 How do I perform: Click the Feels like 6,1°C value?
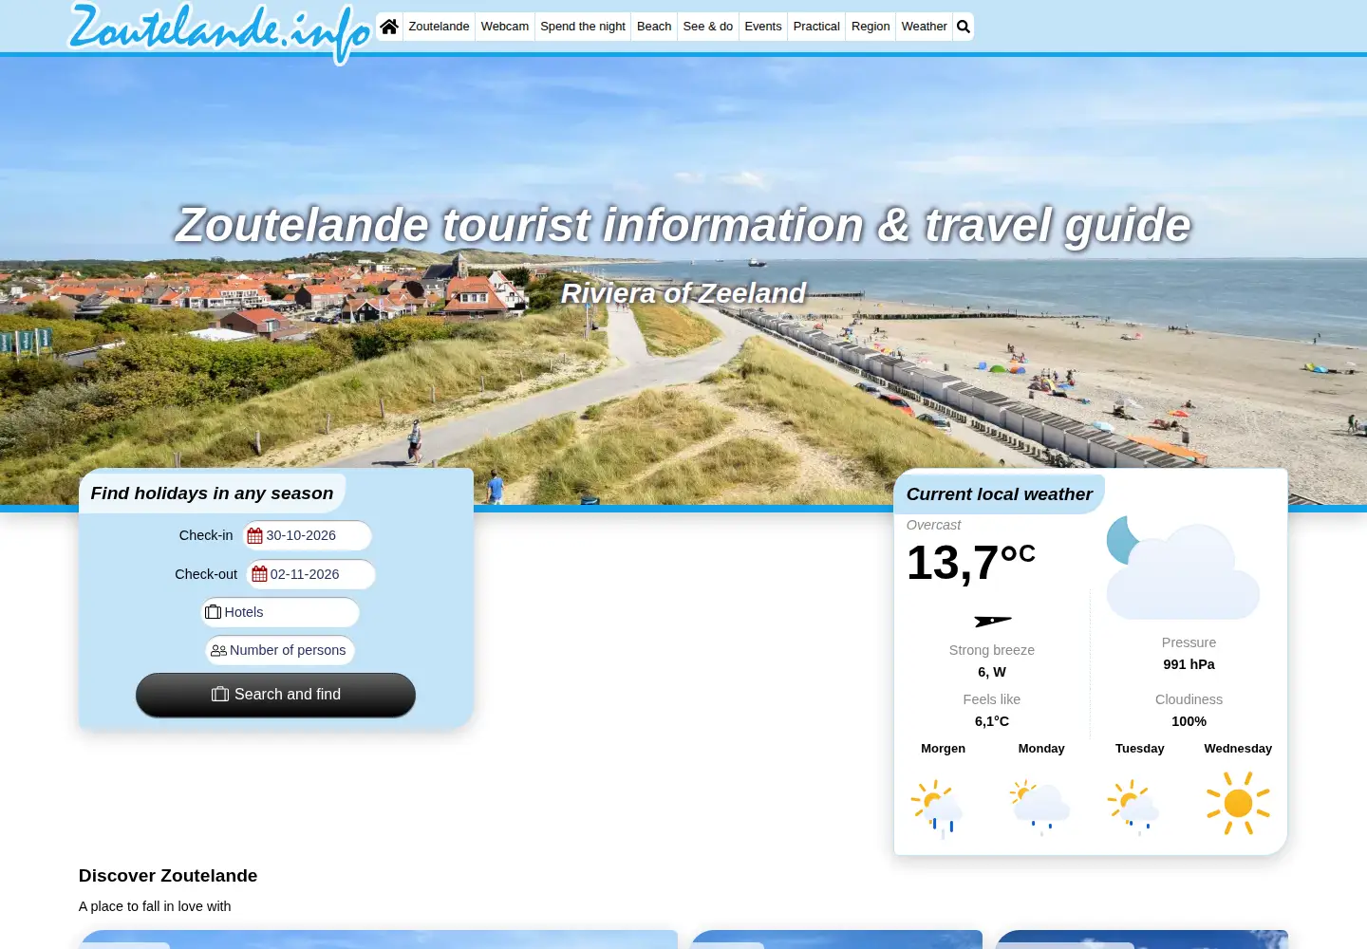992,721
